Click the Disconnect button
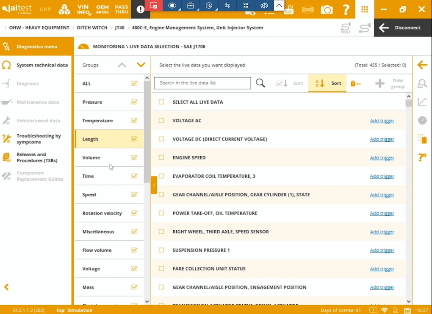This screenshot has width=432, height=314. tap(403, 28)
